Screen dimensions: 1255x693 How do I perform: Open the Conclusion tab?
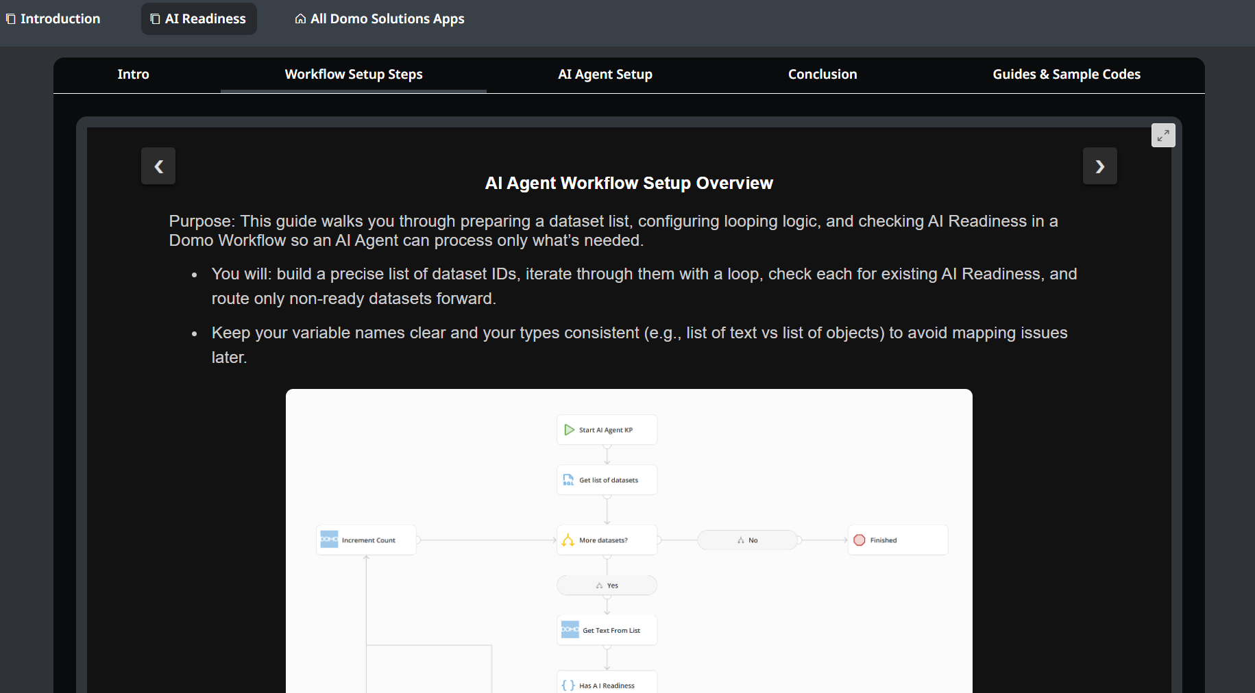coord(823,74)
